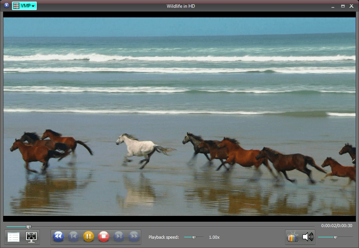Click the seek progress slider
Screen dimensions: 359x248
[29, 227]
